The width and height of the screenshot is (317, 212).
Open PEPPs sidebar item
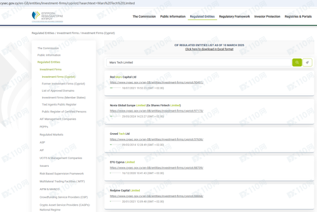(x=44, y=127)
